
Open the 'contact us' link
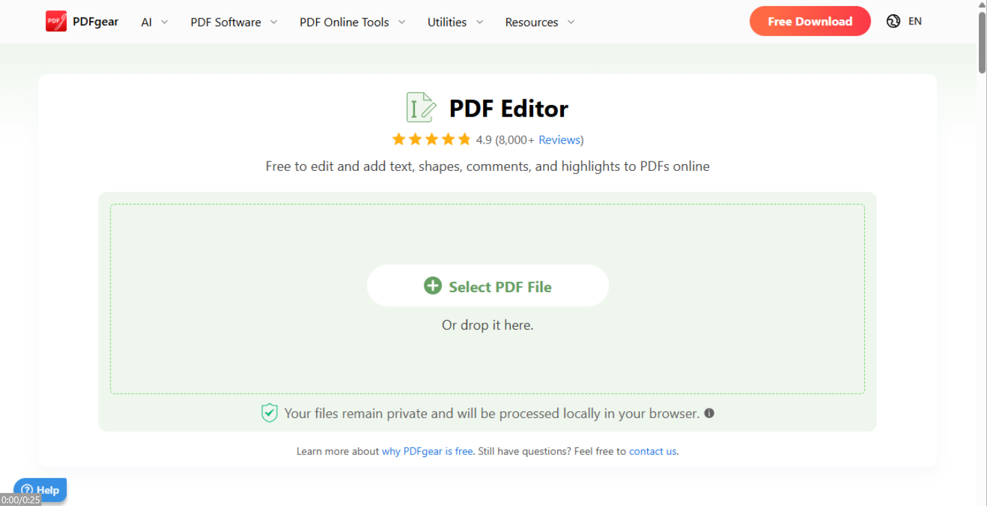(x=653, y=451)
